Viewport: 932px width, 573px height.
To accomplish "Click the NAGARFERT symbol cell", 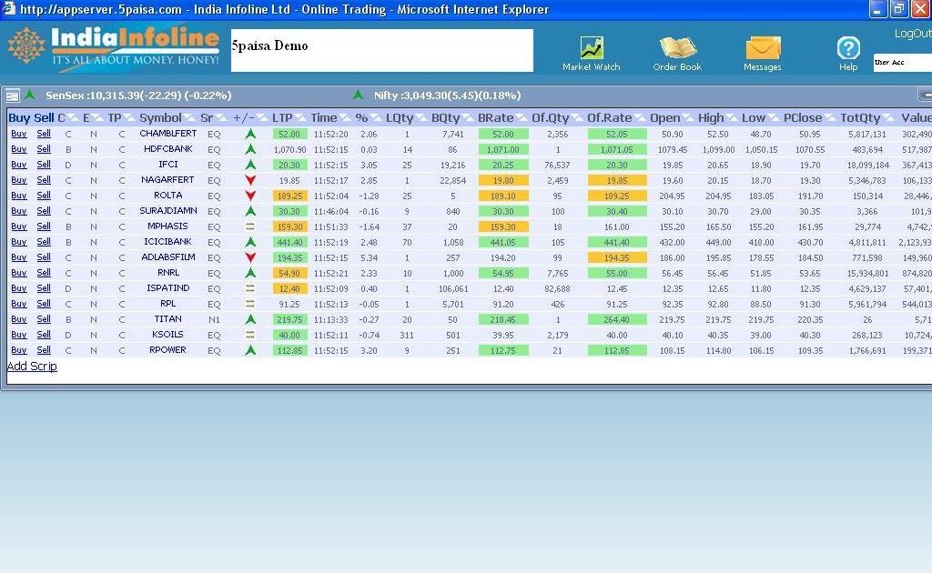I will 167,180.
